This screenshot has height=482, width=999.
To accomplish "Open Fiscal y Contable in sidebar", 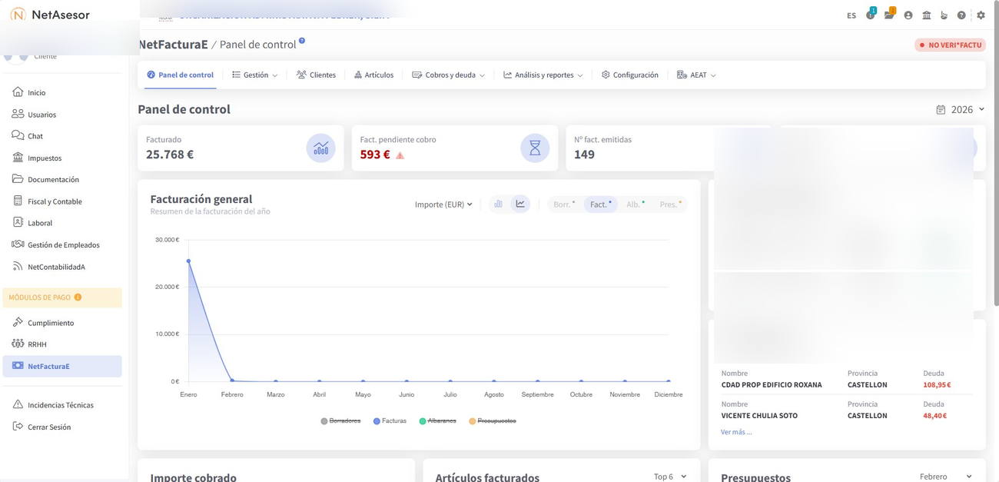I will (55, 201).
